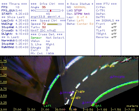Click the Lmfgtp purple cross marker
This screenshot has height=111, width=139.
(x=83, y=103)
